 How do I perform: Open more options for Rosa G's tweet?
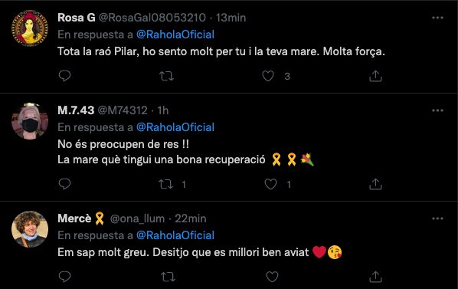pos(437,18)
